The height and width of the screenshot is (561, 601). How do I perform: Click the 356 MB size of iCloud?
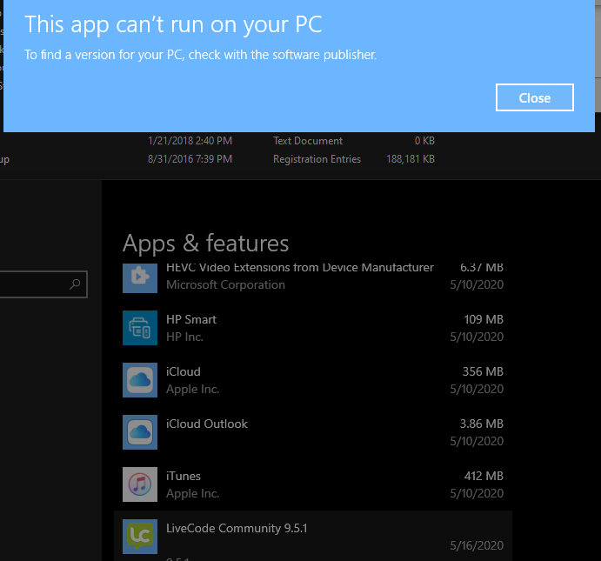pyautogui.click(x=482, y=371)
